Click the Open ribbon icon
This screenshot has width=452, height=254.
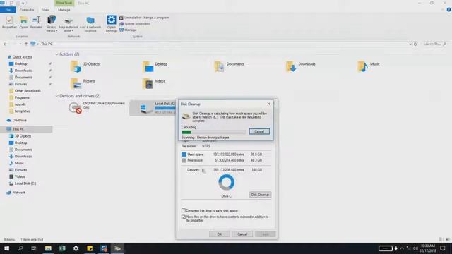tap(23, 22)
